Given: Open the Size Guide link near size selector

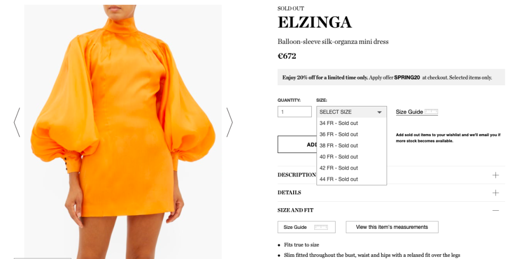Looking at the screenshot, I should pyautogui.click(x=409, y=112).
